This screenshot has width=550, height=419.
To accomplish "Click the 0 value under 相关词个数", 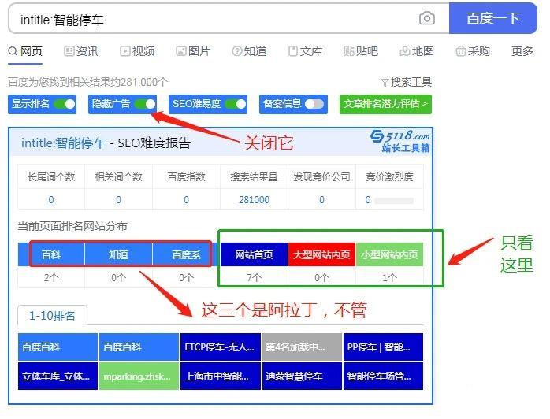I will coord(118,200).
